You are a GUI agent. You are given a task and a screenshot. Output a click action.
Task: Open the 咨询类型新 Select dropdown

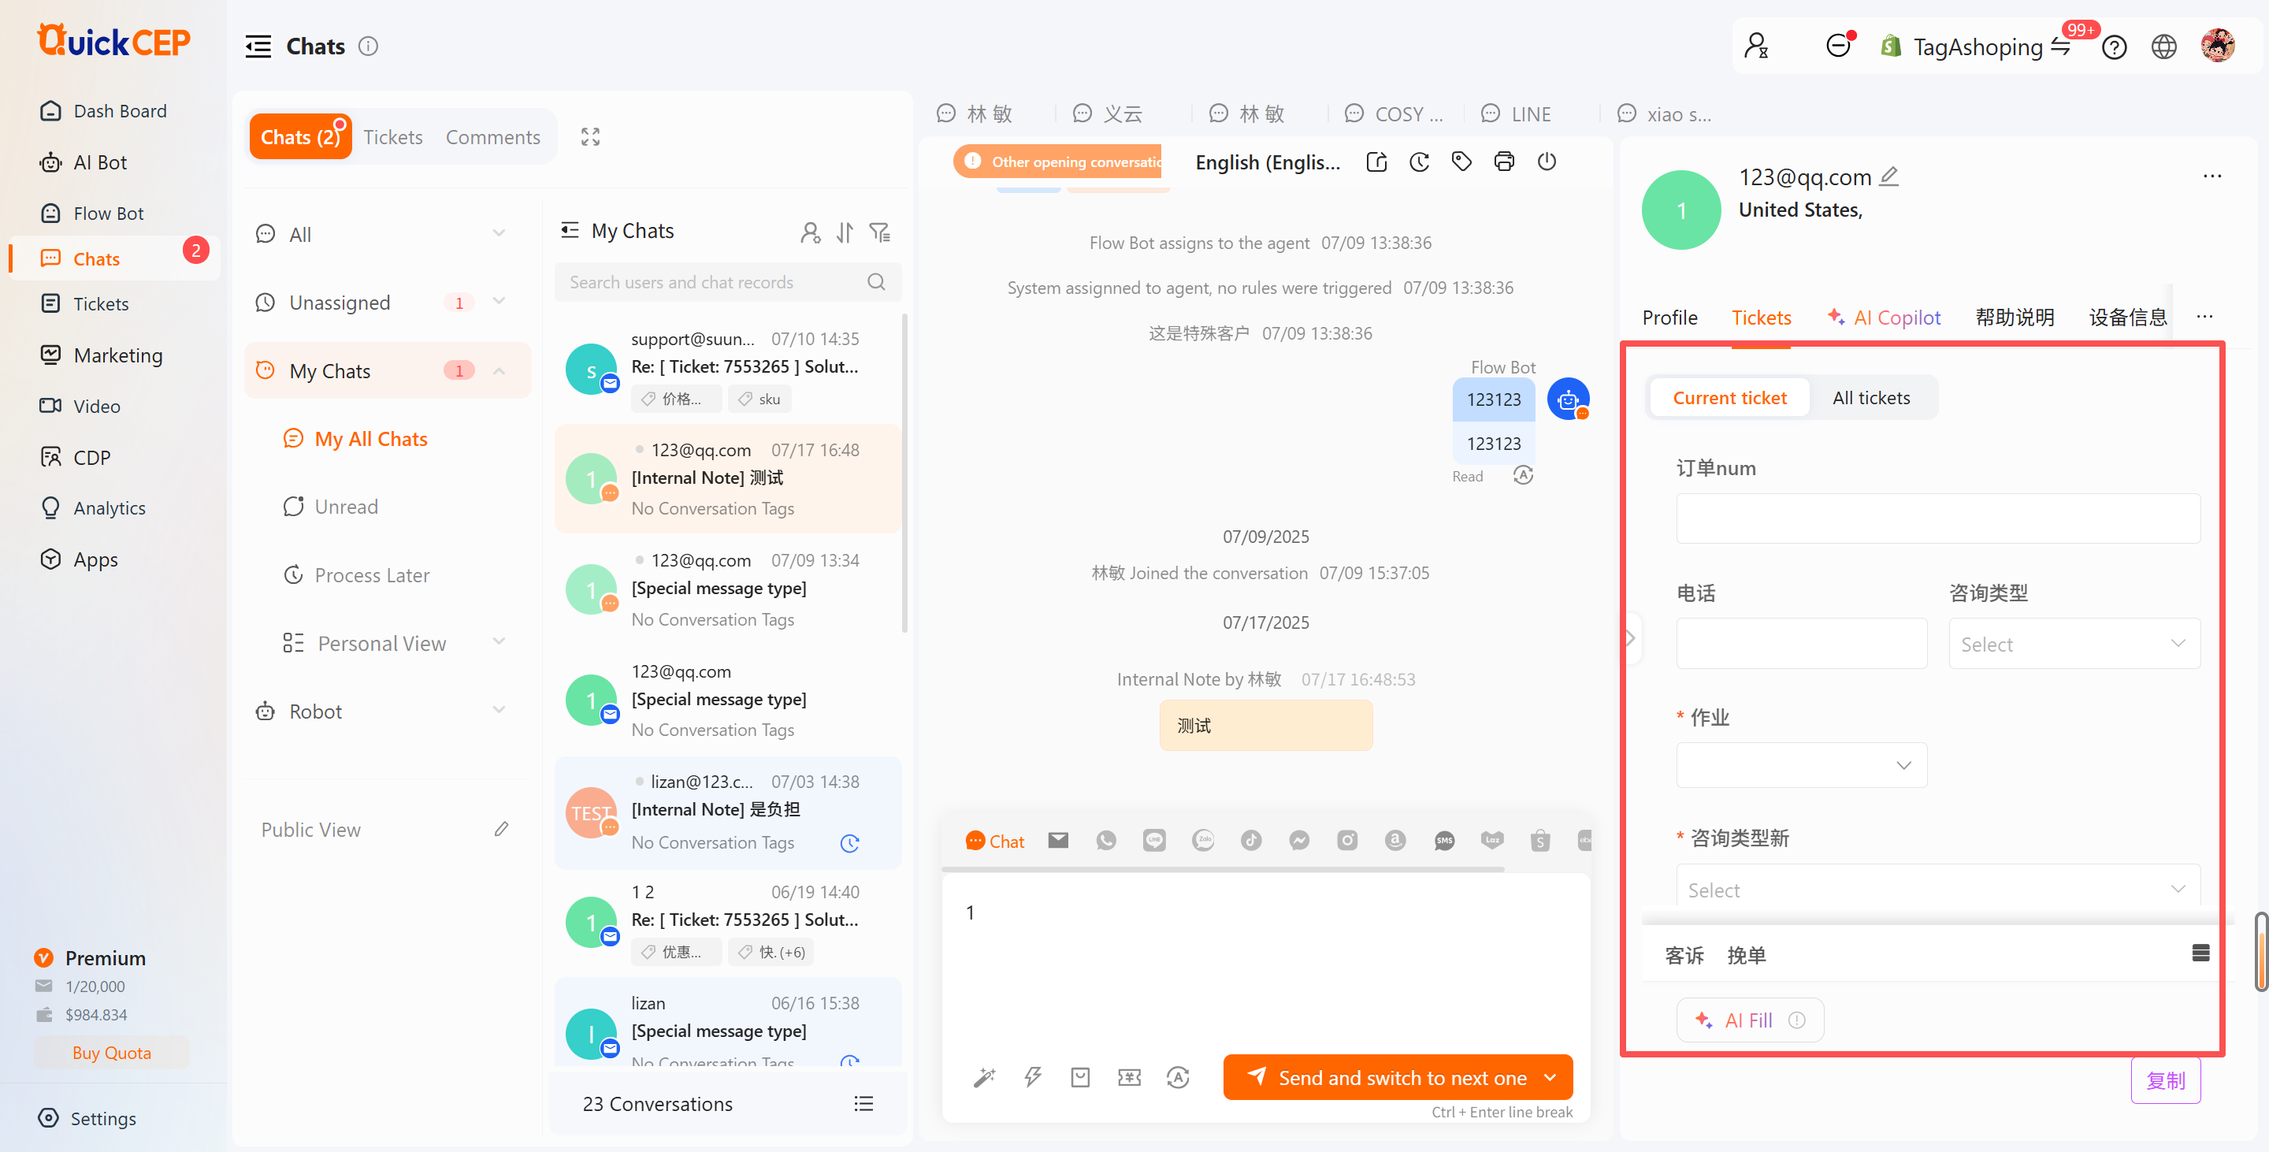coord(1937,889)
